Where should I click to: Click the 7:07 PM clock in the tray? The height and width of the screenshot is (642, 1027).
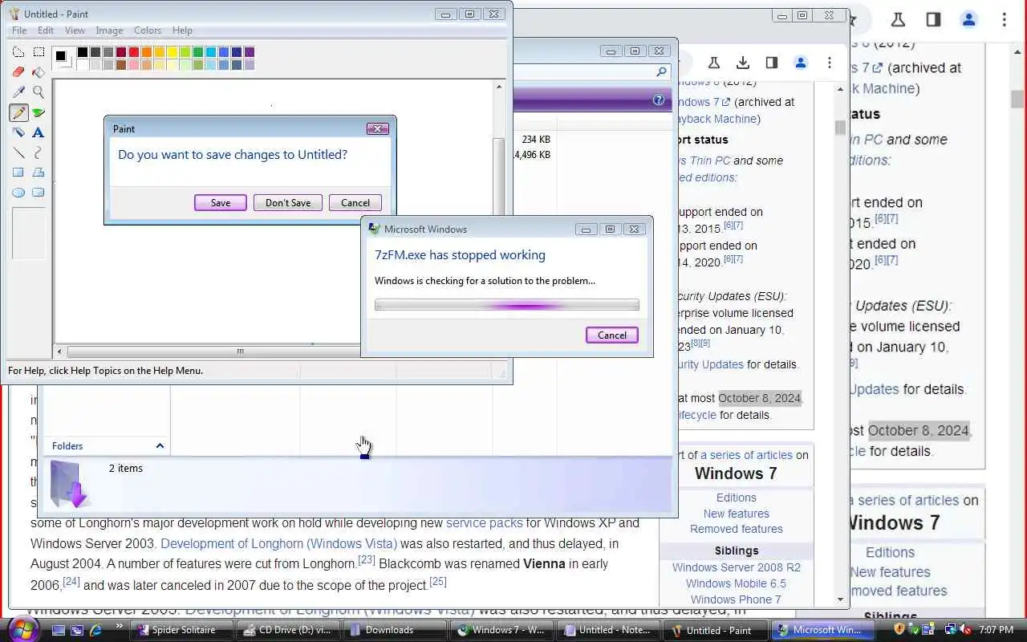(996, 630)
